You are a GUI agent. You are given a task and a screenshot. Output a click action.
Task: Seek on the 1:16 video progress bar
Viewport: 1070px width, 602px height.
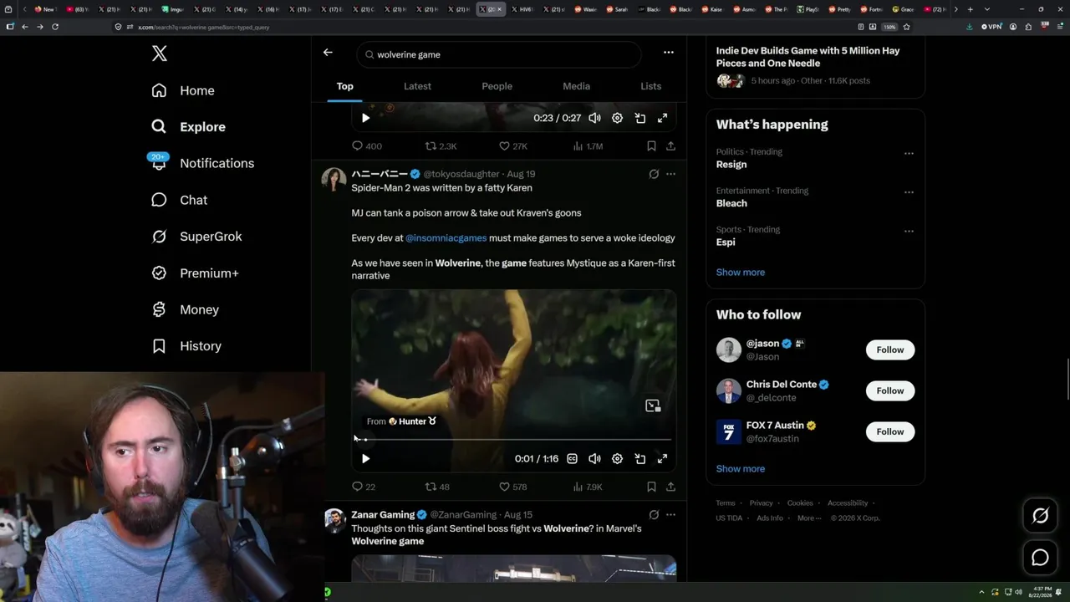click(514, 439)
